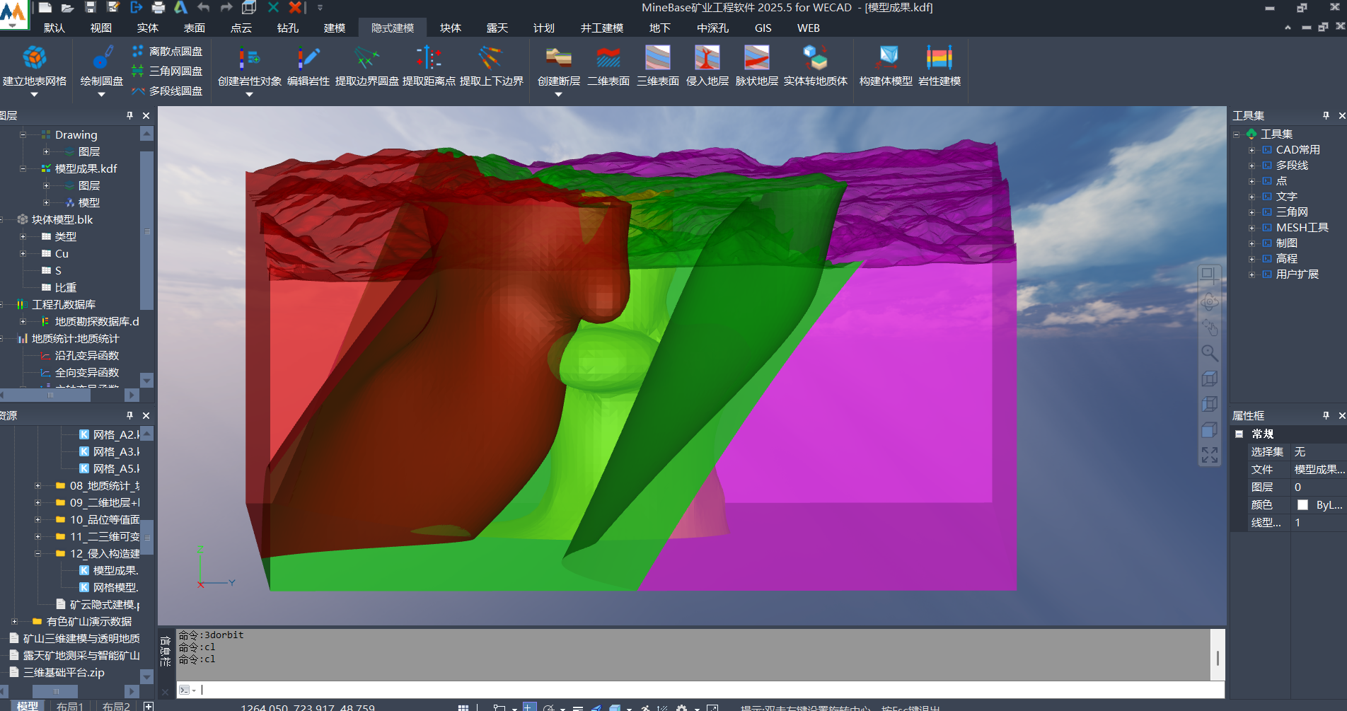Open dropdown arrow under 创建岩性对象
Image resolution: width=1347 pixels, height=711 pixels.
point(249,94)
